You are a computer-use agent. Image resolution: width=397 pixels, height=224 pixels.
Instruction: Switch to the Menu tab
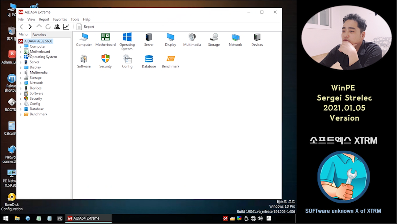23,34
